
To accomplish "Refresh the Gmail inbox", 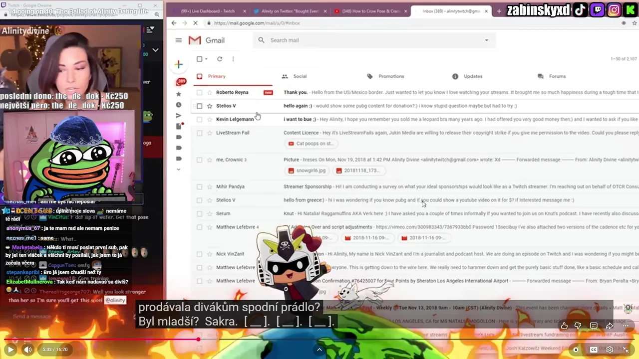I will 219,59.
